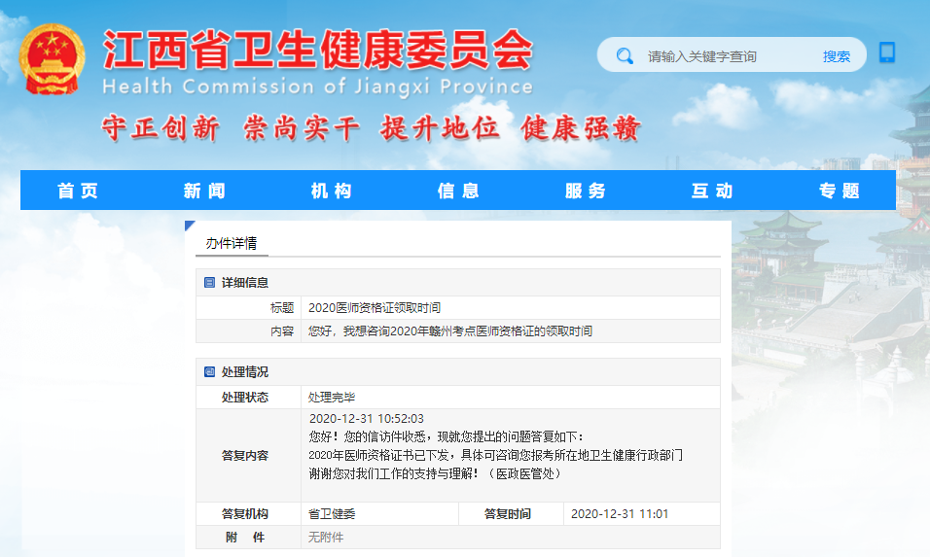Select 专题 in the navigation bar
The width and height of the screenshot is (930, 557).
tap(839, 191)
